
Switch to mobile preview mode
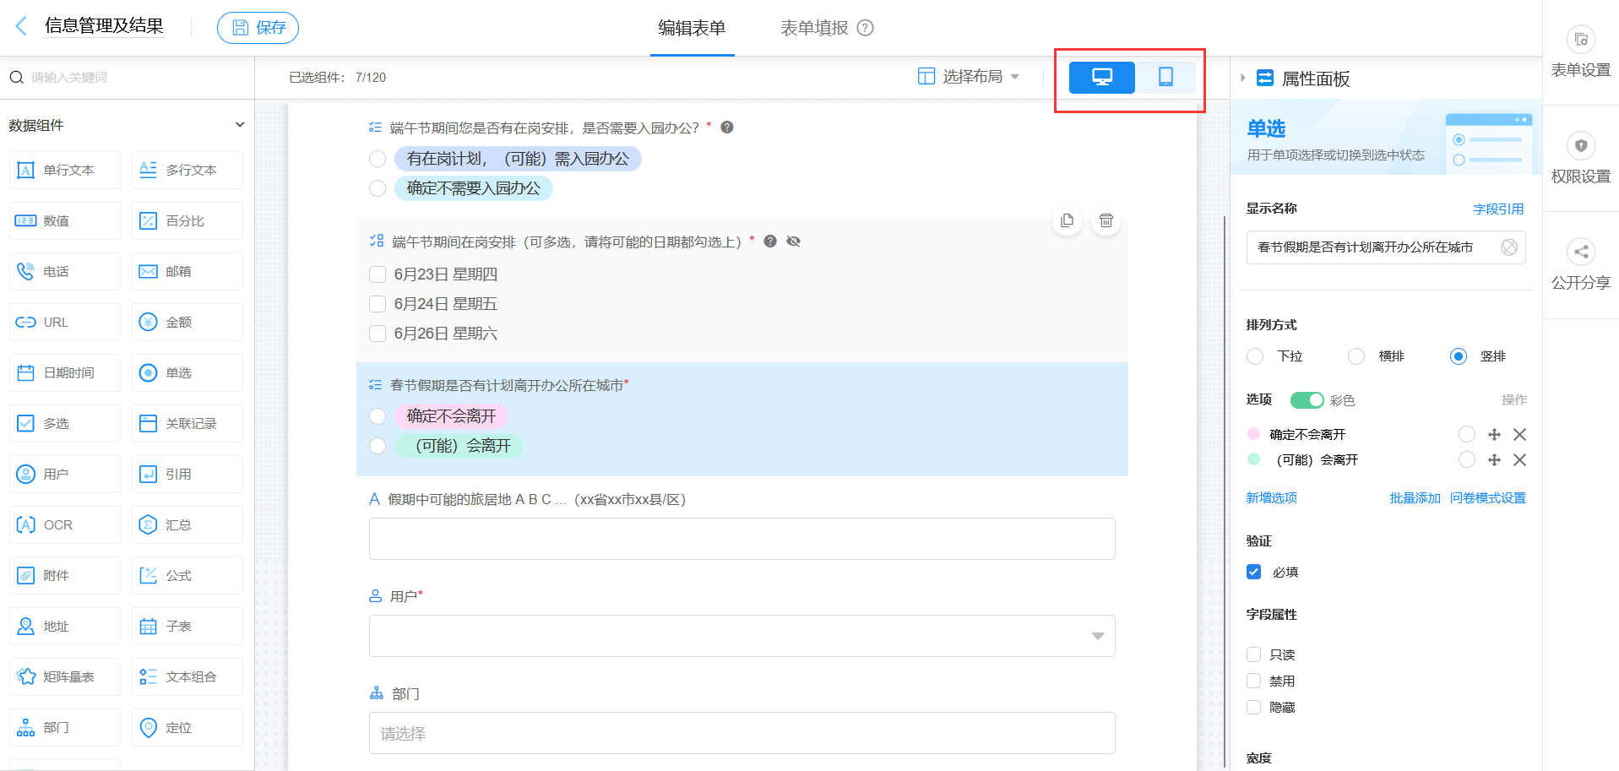(1167, 77)
